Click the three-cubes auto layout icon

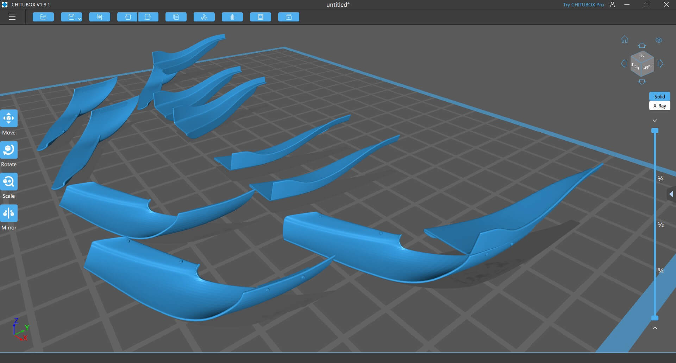(204, 17)
